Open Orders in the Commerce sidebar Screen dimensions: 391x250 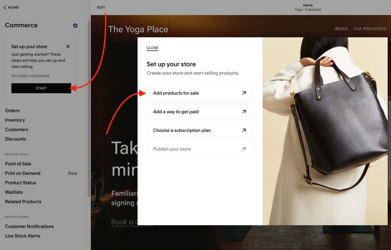coord(12,111)
